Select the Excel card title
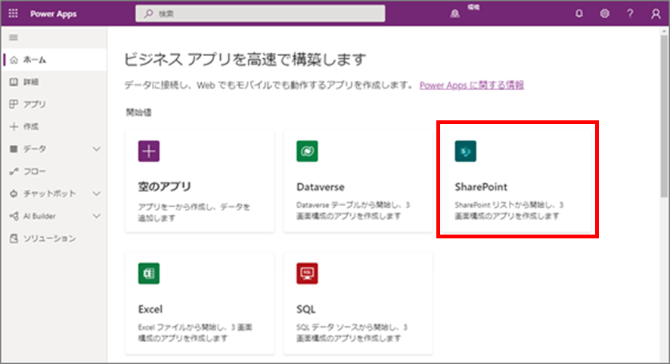 click(x=150, y=310)
